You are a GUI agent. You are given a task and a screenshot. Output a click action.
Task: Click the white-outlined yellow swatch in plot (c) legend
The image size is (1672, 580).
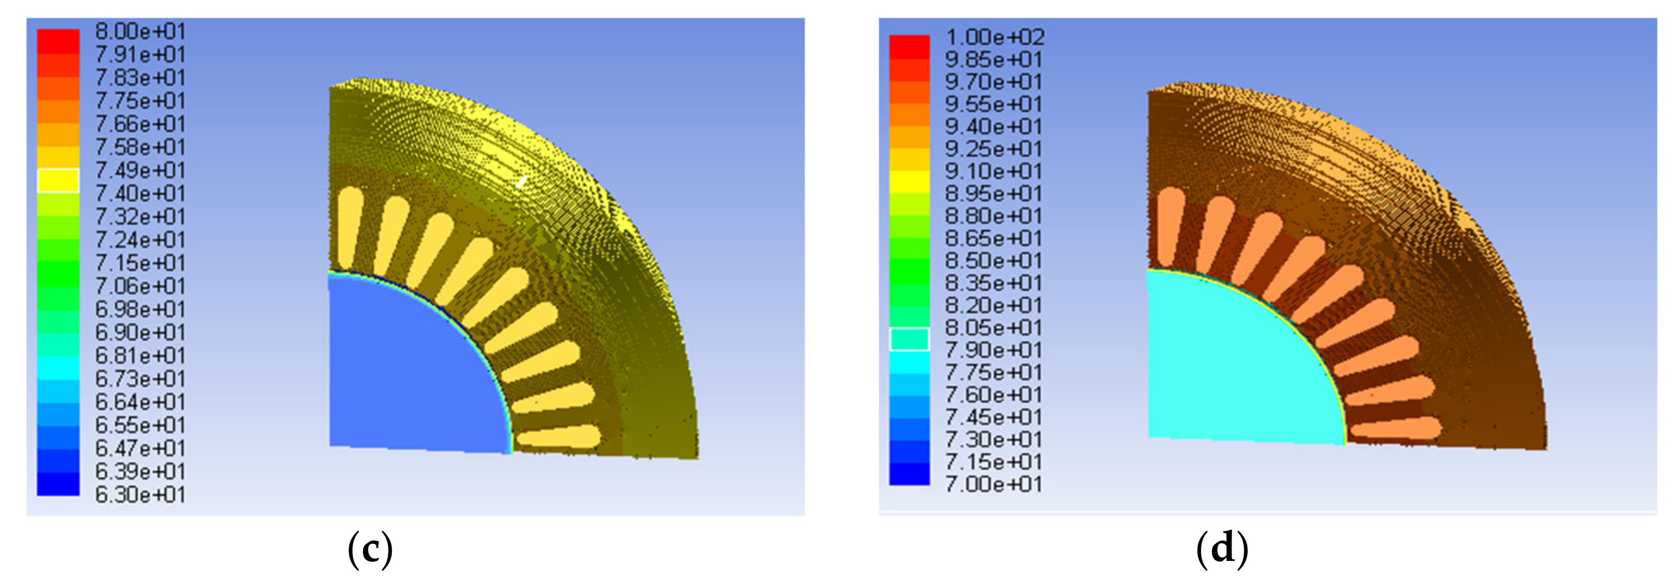click(x=59, y=181)
